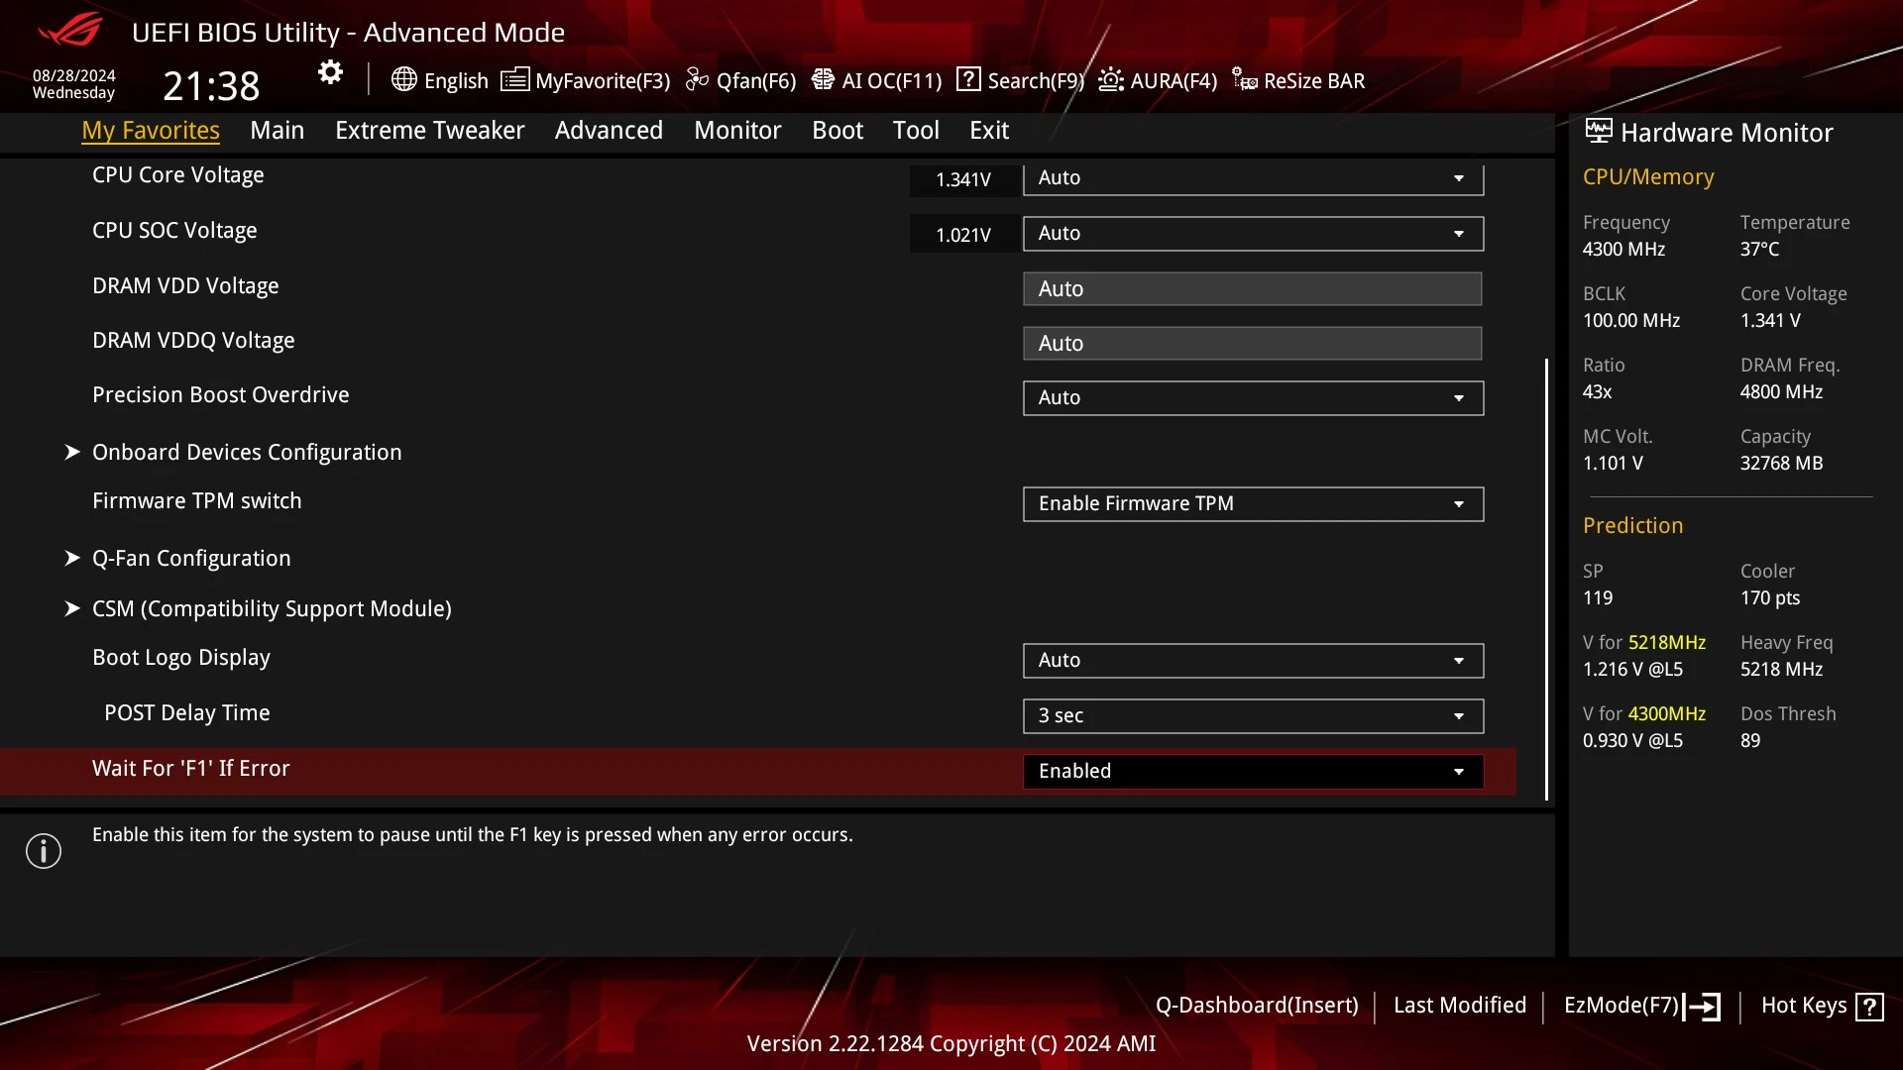The image size is (1903, 1070).
Task: Open the Last Modified list
Action: click(1460, 1005)
